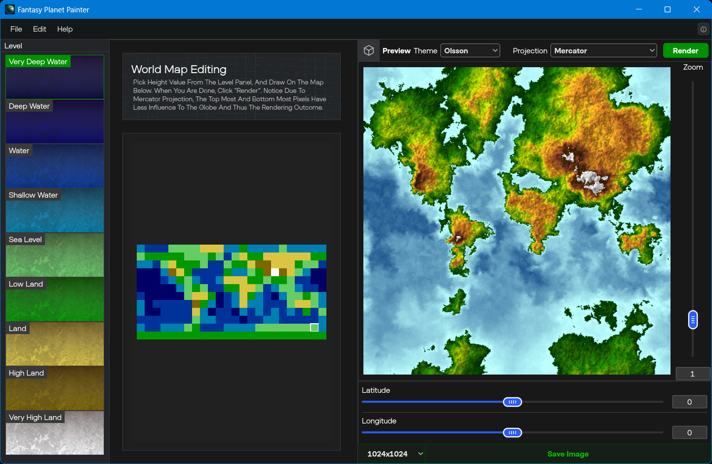
Task: Choose the Shallow Water level
Action: [55, 211]
